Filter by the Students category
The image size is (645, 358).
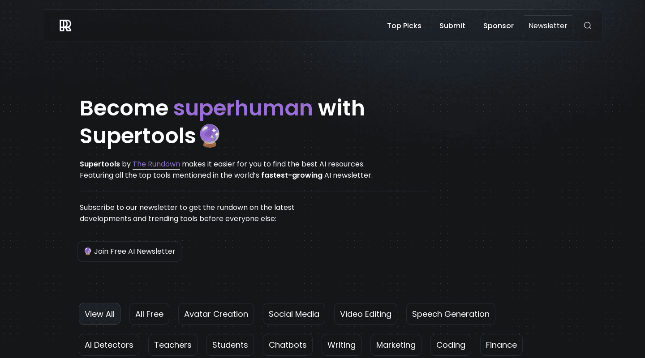(230, 345)
